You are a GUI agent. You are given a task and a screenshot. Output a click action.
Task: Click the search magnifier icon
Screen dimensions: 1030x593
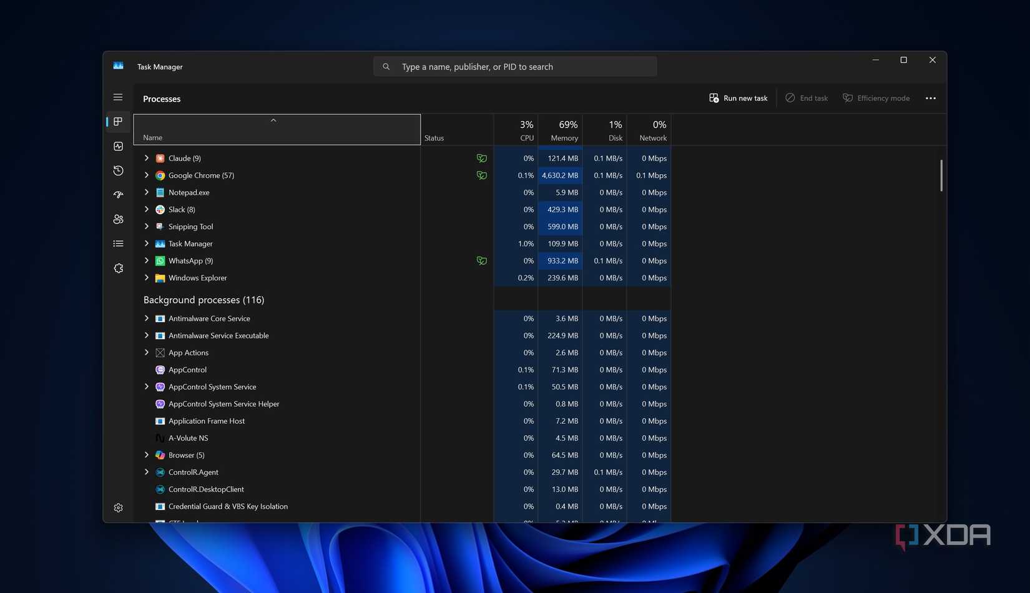(x=386, y=67)
